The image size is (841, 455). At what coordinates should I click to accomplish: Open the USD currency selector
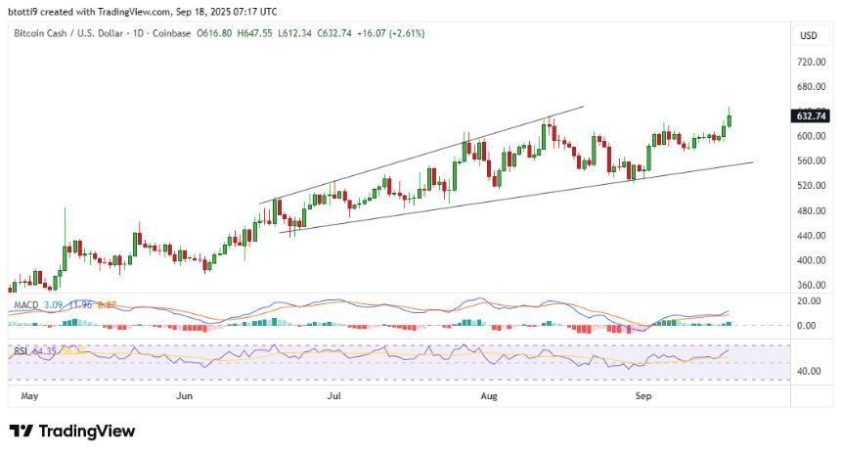pyautogui.click(x=808, y=36)
